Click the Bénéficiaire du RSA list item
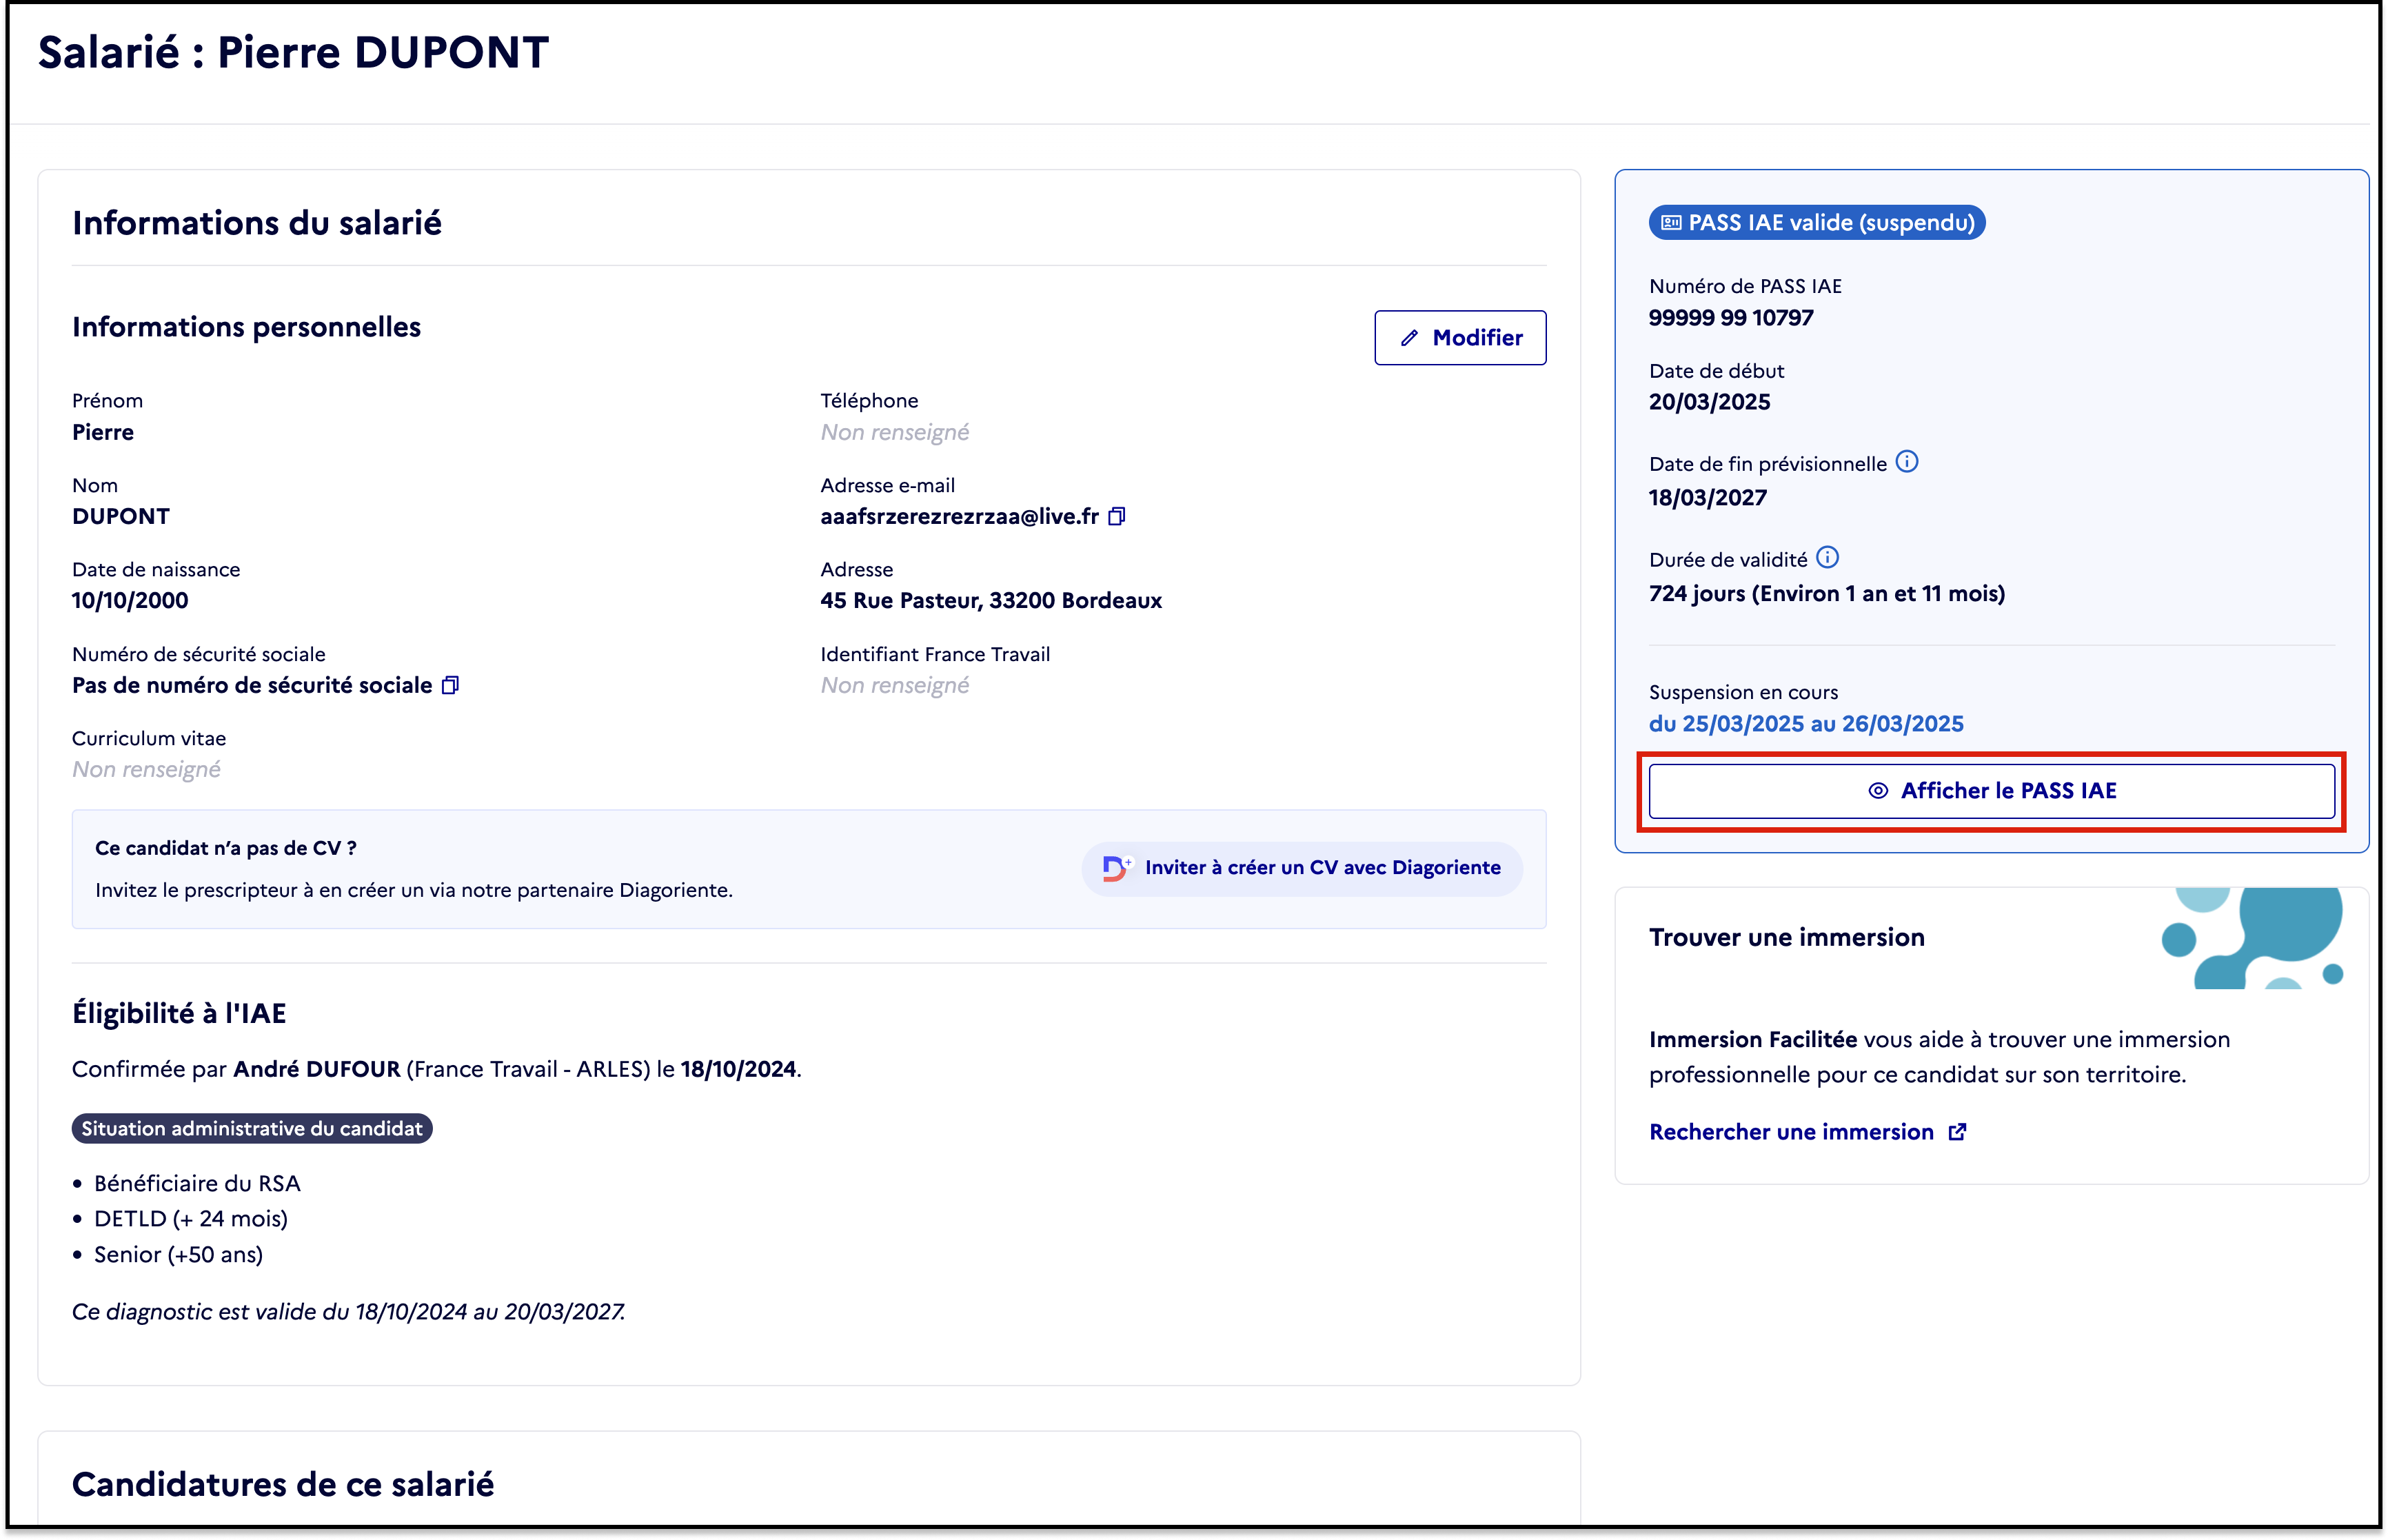Viewport: 2388px width, 1540px height. coord(197,1184)
